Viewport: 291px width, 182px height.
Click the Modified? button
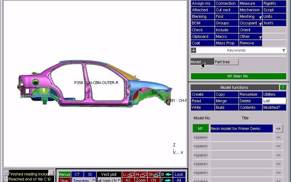coord(274,107)
